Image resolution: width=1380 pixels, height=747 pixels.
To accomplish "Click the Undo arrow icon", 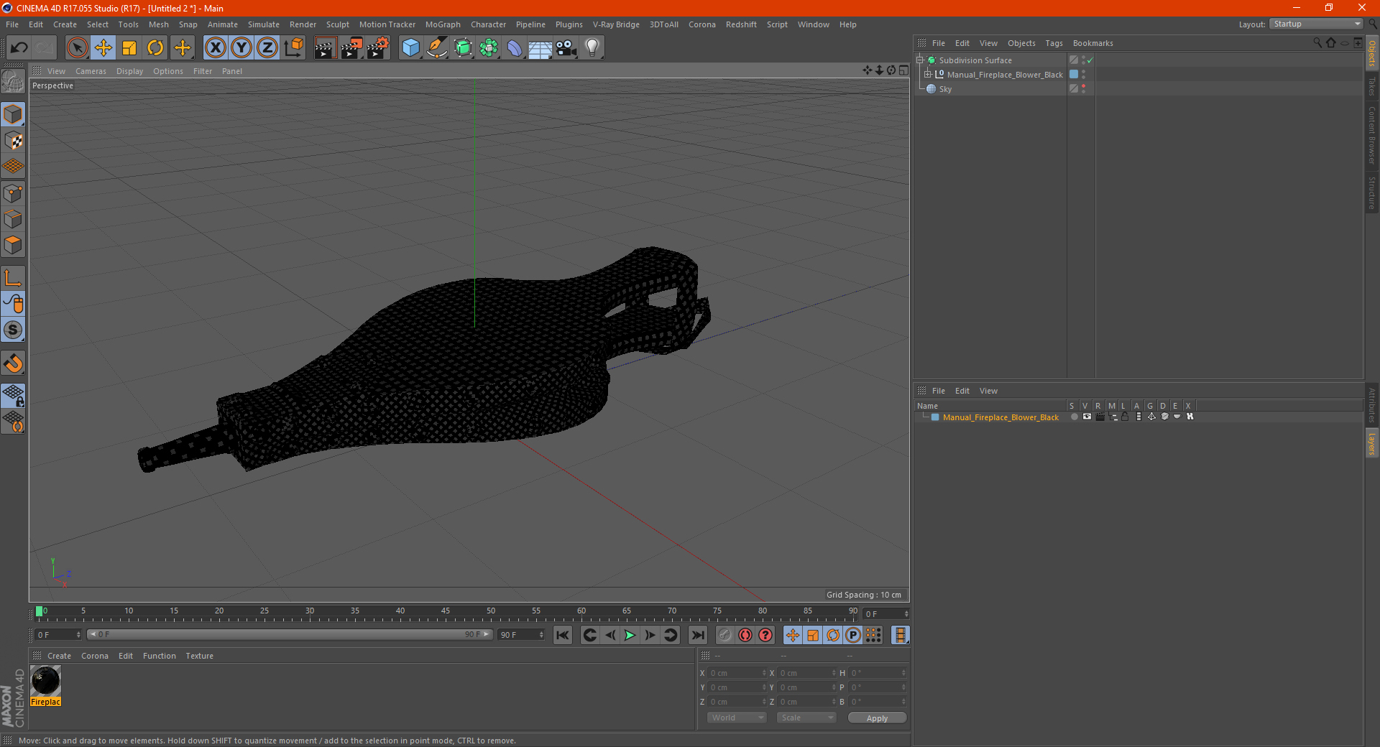I will (19, 48).
